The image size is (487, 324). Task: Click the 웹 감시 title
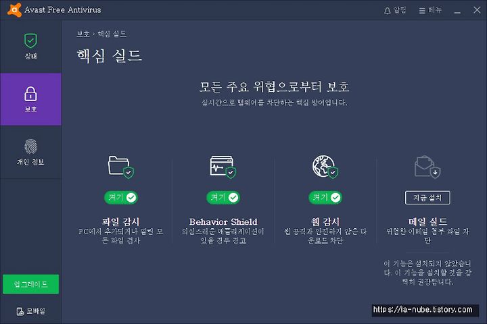325,221
